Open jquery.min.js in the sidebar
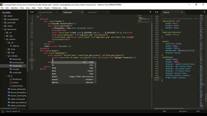The height and width of the screenshot is (116, 207). (17, 86)
